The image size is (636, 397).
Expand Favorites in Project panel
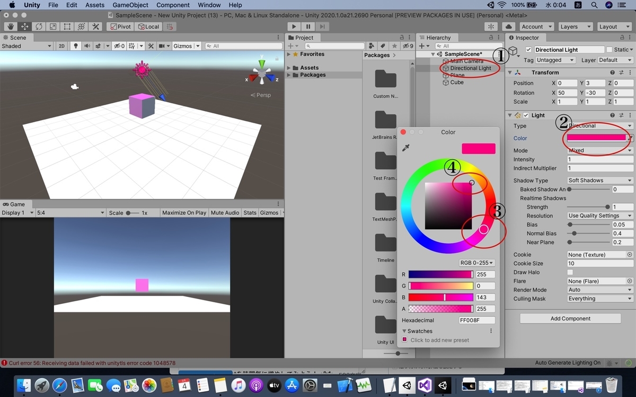[x=289, y=55]
